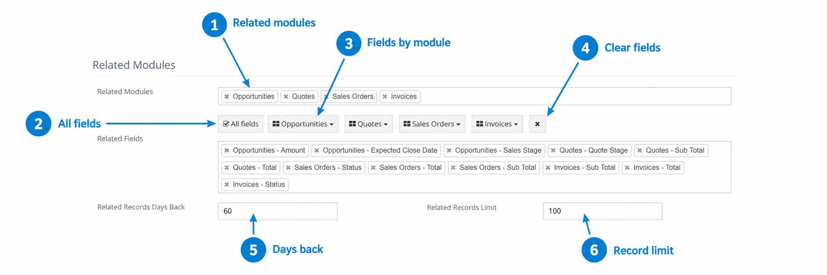Image resolution: width=827 pixels, height=275 pixels.
Task: Delete the Invoices - Status field tag
Action: click(227, 185)
